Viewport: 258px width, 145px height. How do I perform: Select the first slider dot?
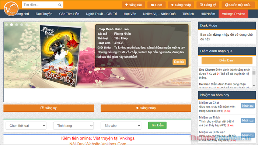[x=6, y=25]
